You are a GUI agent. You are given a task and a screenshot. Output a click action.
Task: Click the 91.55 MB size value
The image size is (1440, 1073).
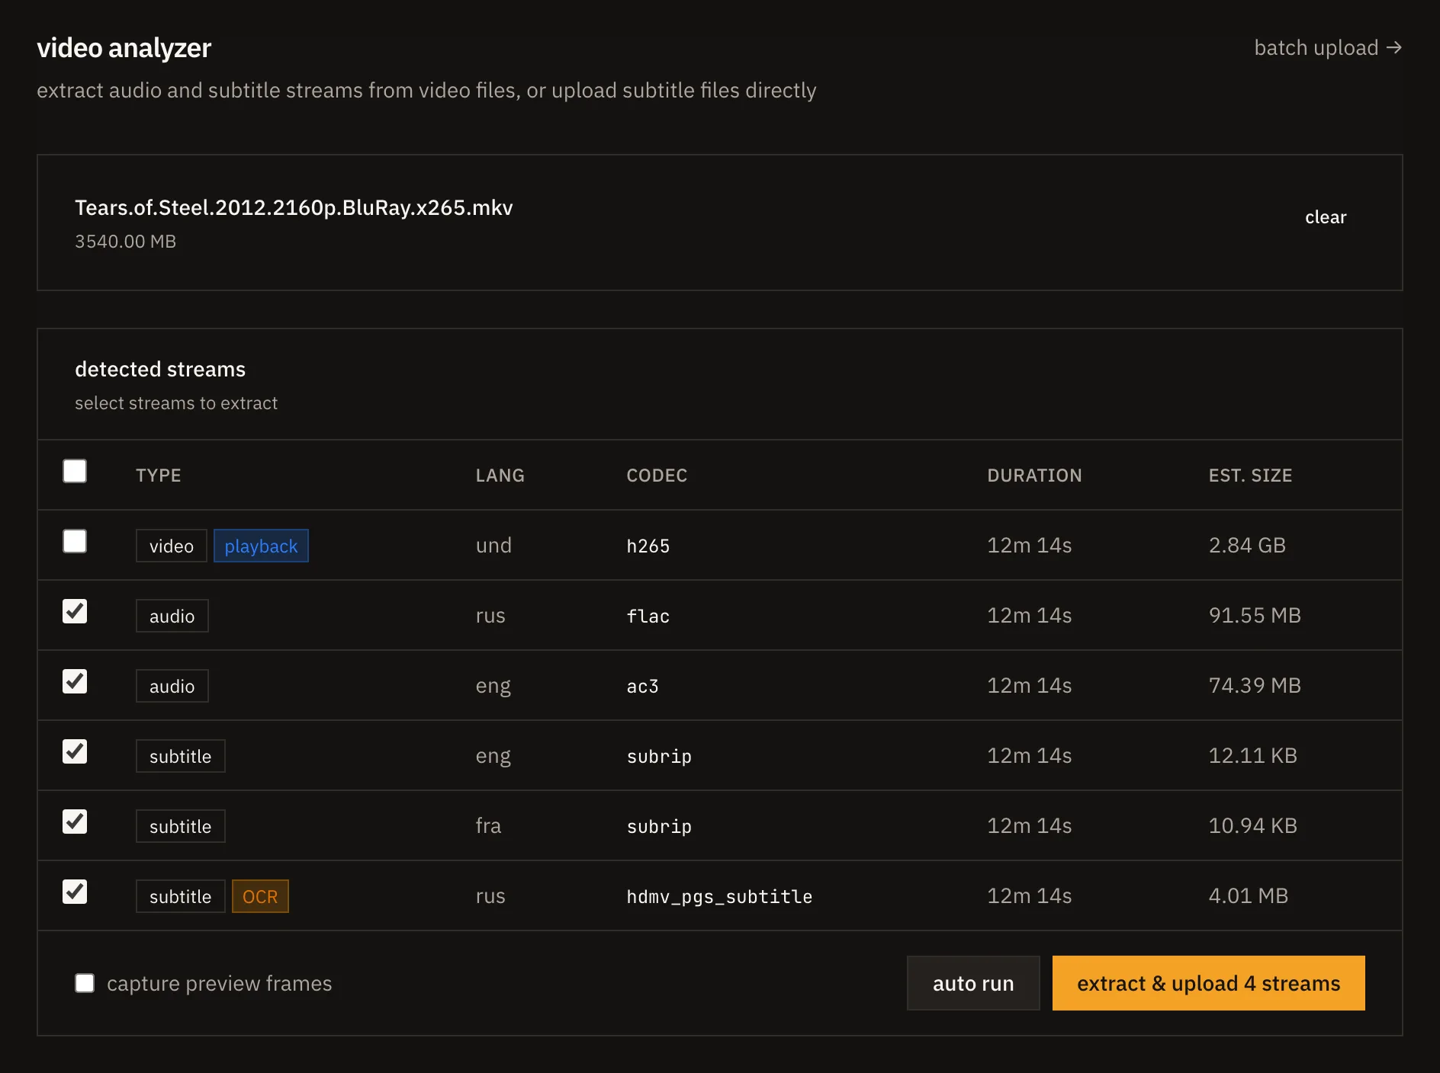coord(1255,615)
